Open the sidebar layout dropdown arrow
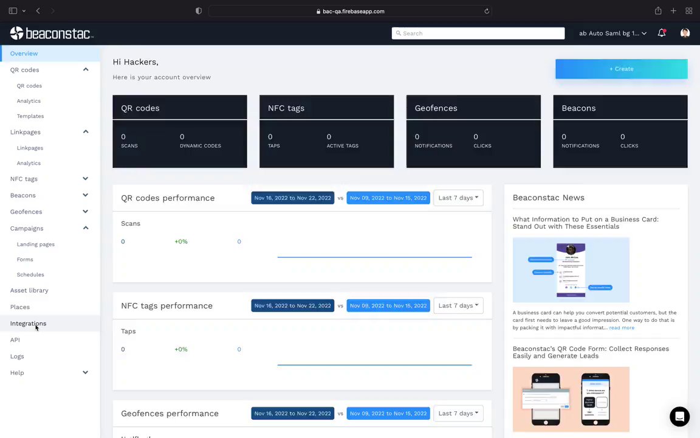Screen dimensions: 700x438 [24, 11]
